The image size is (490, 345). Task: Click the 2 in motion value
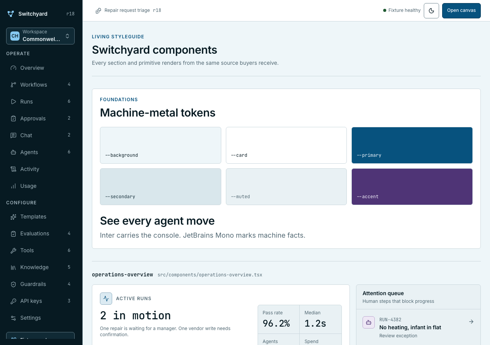136,315
